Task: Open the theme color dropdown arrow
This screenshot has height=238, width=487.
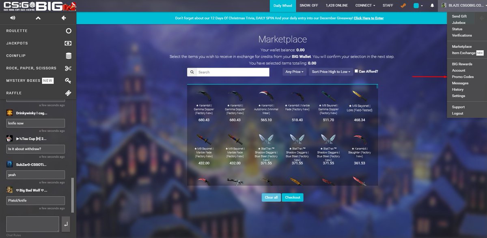Action: pyautogui.click(x=422, y=6)
